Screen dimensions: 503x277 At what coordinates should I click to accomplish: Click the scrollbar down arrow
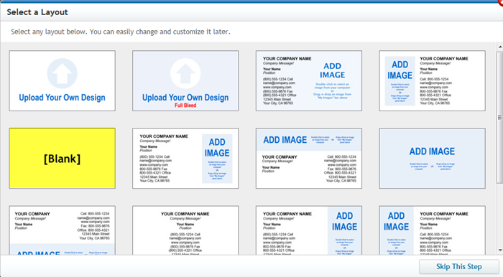coord(500,250)
